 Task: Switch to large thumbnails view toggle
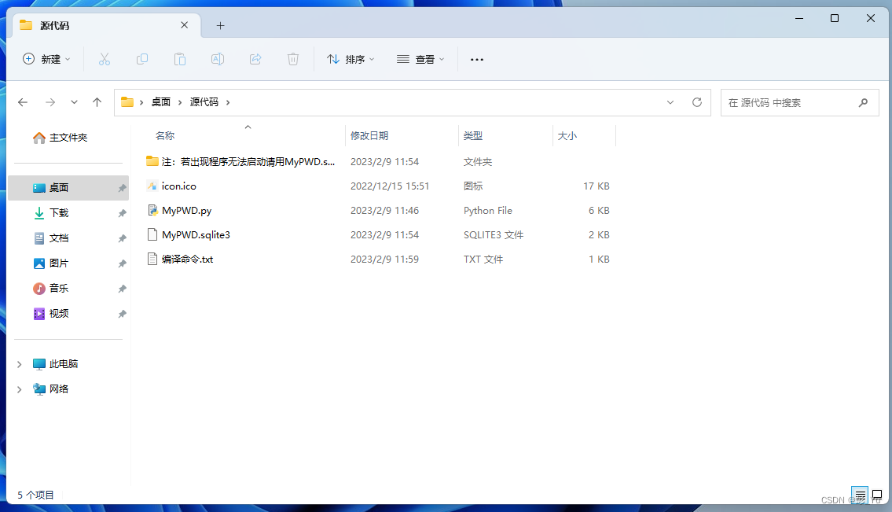click(x=877, y=495)
